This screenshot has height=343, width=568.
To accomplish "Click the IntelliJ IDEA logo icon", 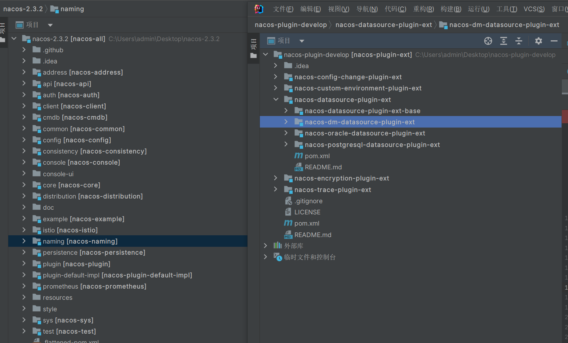I will 259,9.
